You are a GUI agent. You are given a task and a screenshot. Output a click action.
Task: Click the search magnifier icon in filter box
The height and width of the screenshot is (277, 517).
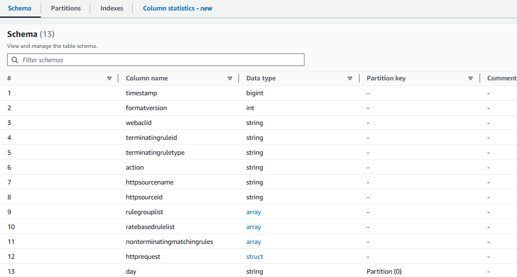click(14, 60)
